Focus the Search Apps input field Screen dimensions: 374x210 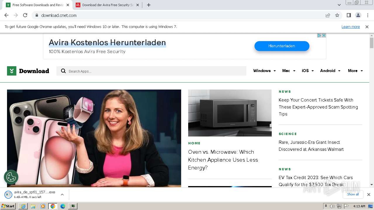(151, 71)
